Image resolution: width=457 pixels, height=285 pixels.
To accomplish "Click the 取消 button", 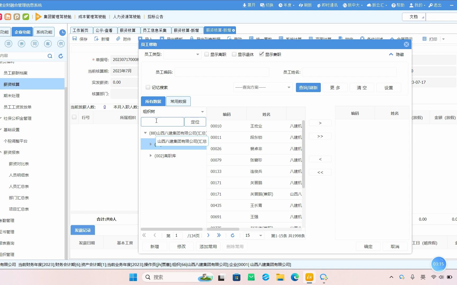I will tap(395, 246).
